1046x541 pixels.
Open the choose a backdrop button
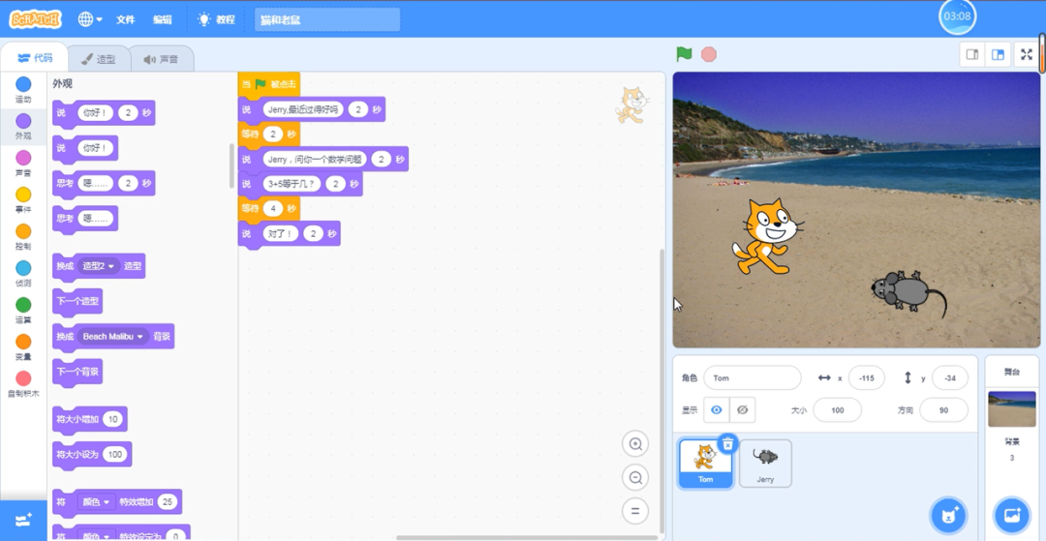(x=1011, y=515)
